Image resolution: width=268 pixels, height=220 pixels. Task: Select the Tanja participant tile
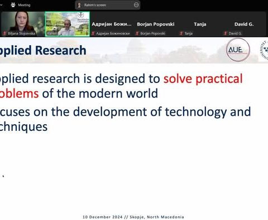click(200, 24)
